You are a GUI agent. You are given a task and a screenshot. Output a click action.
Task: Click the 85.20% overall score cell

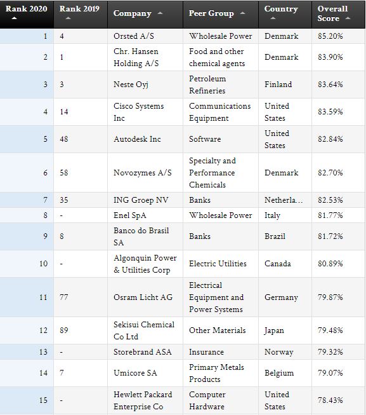(339, 36)
